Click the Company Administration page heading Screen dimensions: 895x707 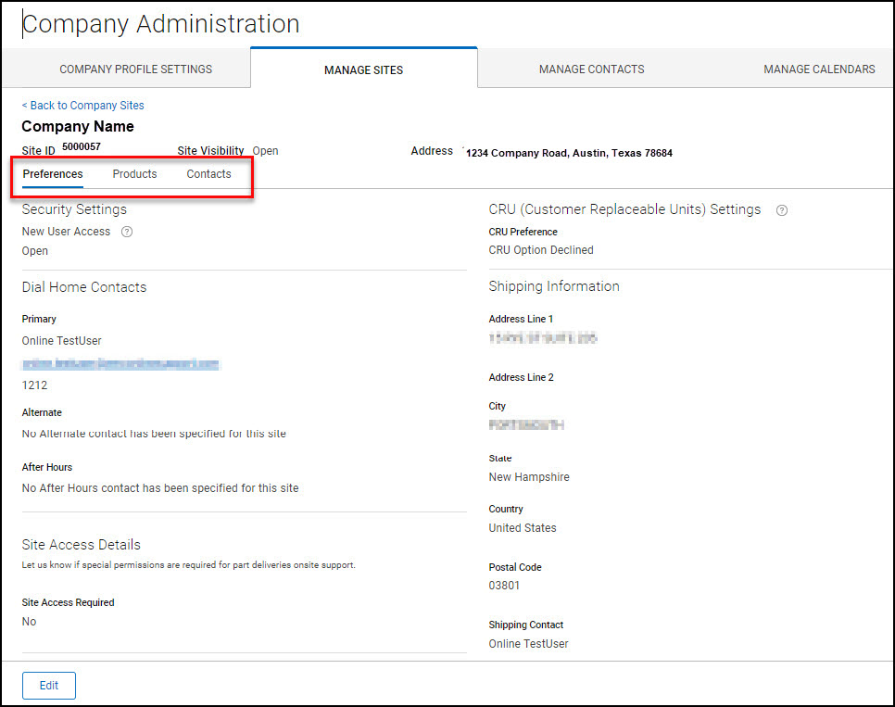(161, 24)
